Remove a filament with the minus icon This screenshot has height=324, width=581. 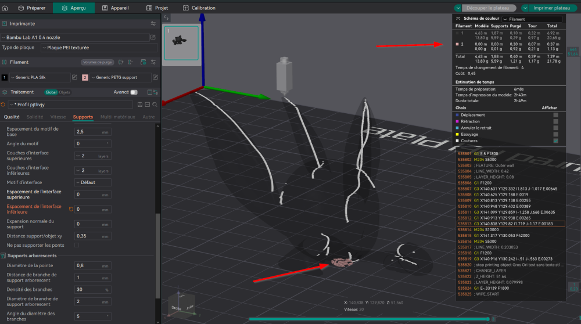pyautogui.click(x=130, y=62)
